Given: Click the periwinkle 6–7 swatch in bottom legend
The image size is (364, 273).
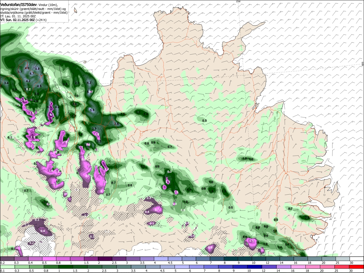Looking at the screenshot, I should 197,267.
